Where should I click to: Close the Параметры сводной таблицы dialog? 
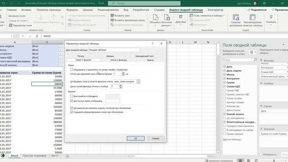point(162,44)
